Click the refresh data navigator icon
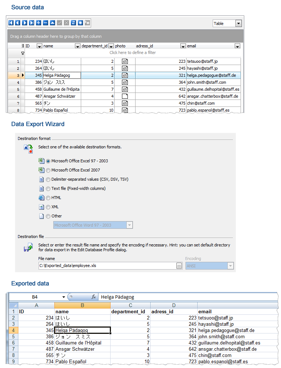Screen dimensions: 281x368 (73, 23)
